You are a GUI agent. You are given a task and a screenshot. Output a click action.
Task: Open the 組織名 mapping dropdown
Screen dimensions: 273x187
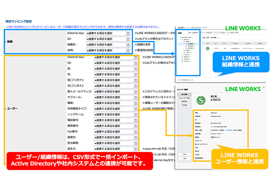[x=108, y=45]
